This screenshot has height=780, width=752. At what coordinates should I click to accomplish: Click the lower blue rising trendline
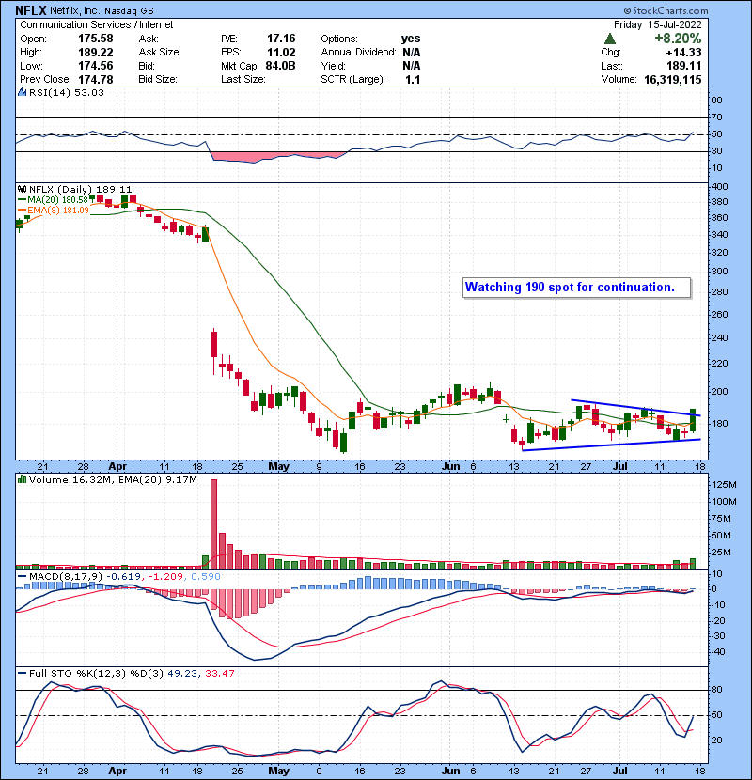tap(611, 445)
